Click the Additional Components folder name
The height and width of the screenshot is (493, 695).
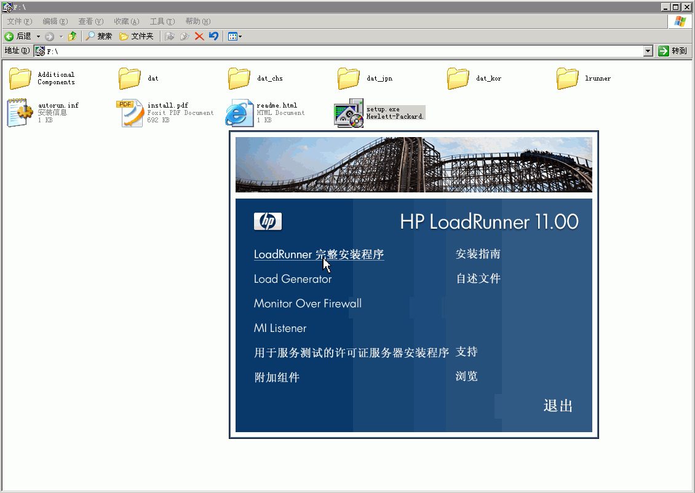(x=56, y=79)
